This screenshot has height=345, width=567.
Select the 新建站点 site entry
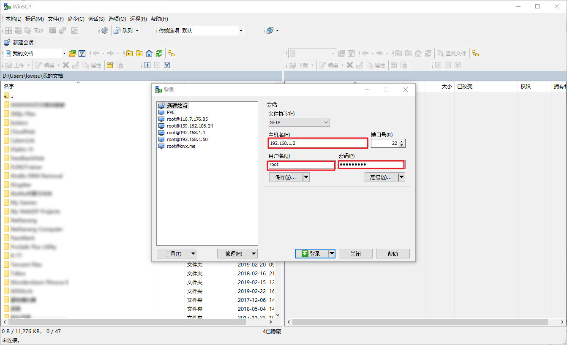(x=174, y=106)
